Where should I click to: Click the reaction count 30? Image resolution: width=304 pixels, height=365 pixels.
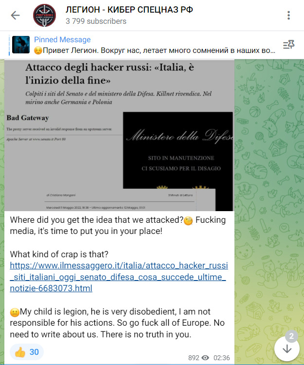point(34,352)
